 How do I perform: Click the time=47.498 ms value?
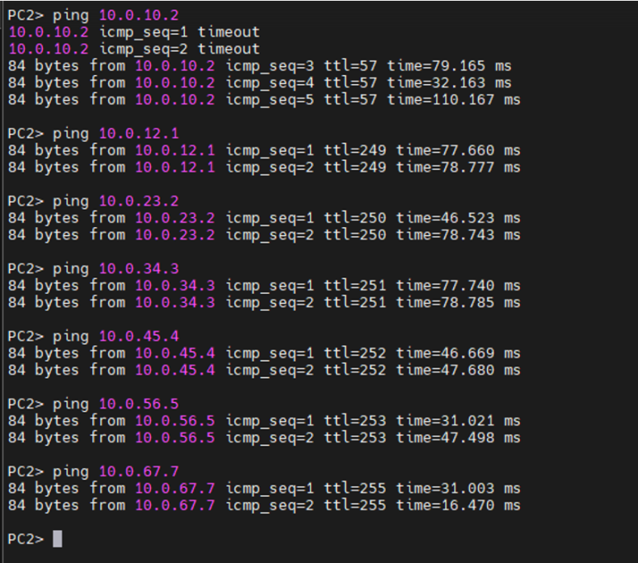pyautogui.click(x=458, y=438)
